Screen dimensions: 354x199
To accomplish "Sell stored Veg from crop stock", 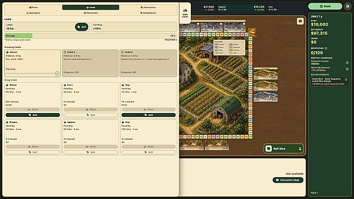I will click(148, 115).
